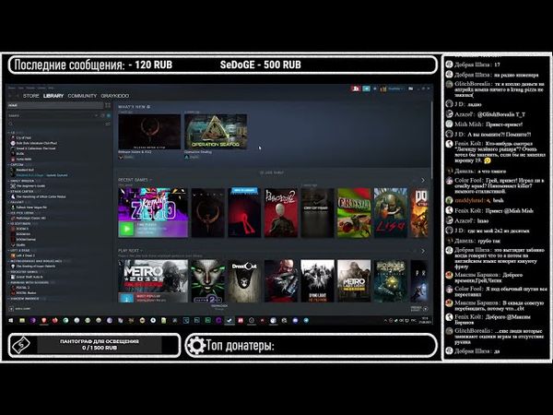Screen dimensions: 553x415
Task: Select The Beginner's Guide in list
Action: coord(30,186)
